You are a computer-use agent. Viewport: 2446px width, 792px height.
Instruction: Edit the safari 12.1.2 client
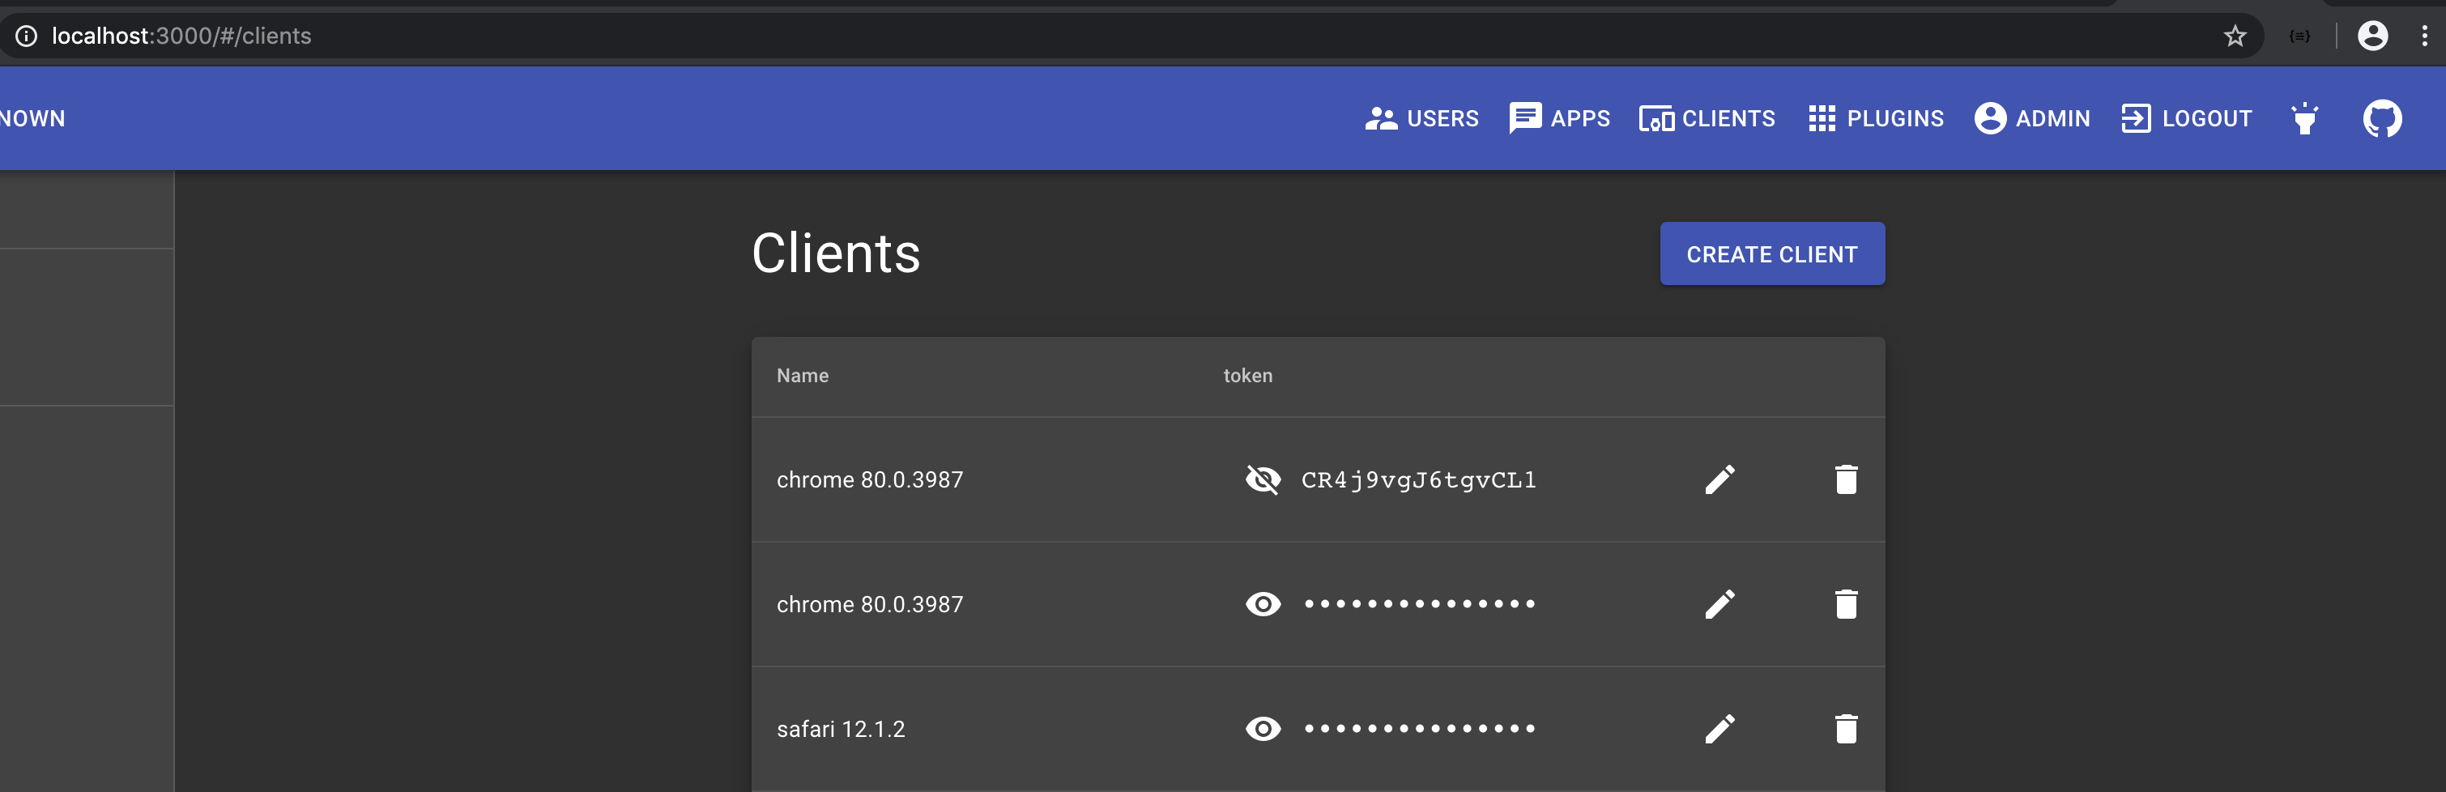[1720, 728]
